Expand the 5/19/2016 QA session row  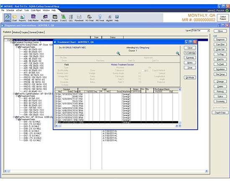coord(57,94)
